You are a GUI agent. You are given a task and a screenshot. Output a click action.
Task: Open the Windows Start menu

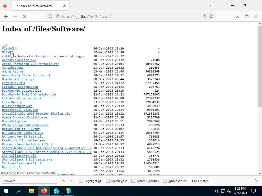tap(6, 191)
